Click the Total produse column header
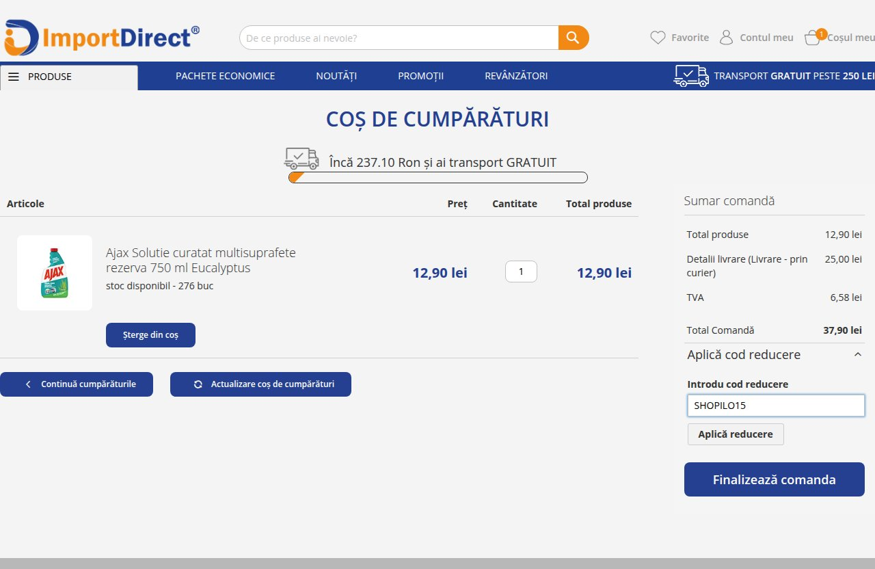This screenshot has height=569, width=875. click(599, 204)
